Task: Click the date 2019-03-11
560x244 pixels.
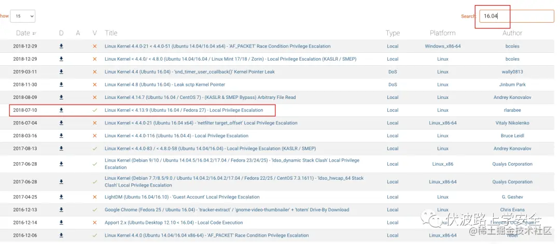Action: [x=25, y=71]
